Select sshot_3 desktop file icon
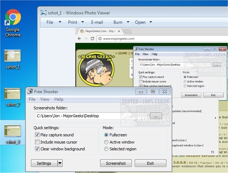Screen dimensions: 228x173 click(13, 131)
